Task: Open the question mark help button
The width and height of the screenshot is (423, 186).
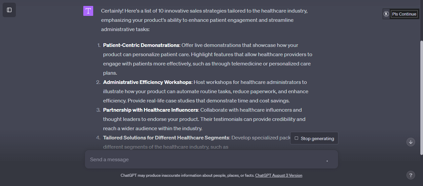Action: [x=410, y=175]
